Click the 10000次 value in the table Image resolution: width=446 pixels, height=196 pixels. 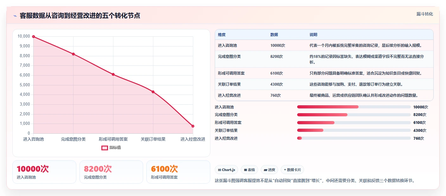point(278,46)
